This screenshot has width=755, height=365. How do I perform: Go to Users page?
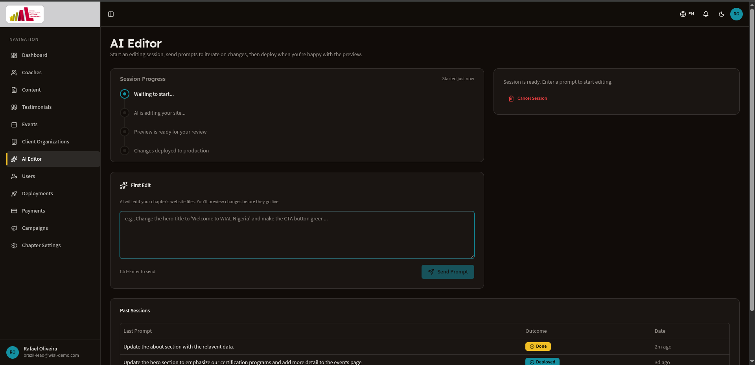(53, 176)
